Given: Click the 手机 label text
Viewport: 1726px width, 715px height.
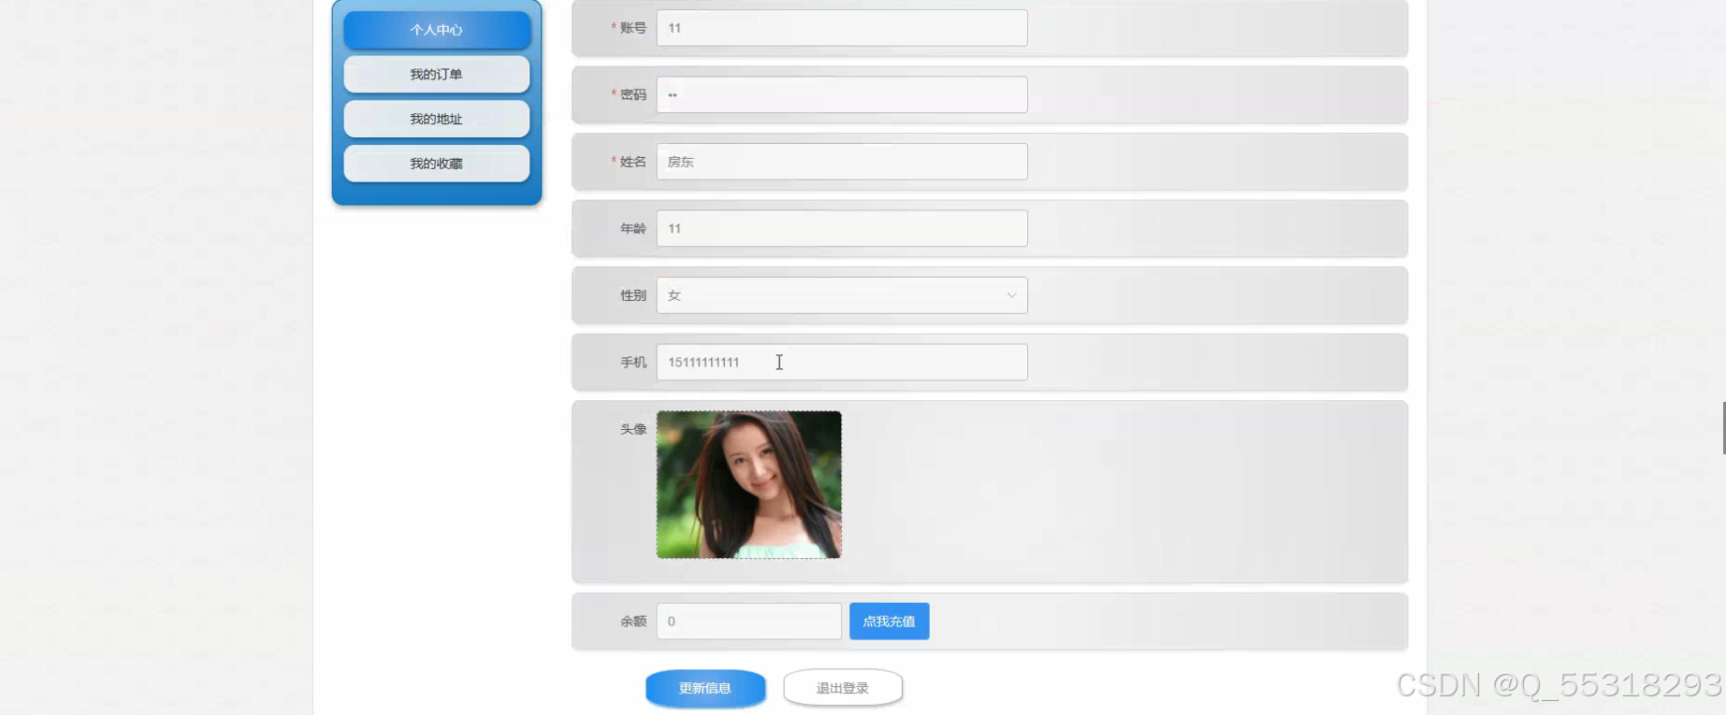Looking at the screenshot, I should (x=633, y=362).
